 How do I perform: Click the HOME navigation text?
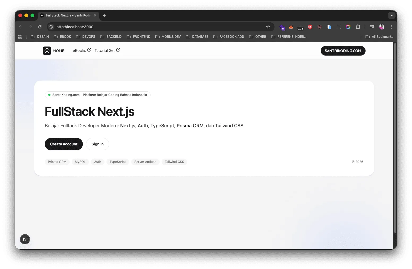59,51
